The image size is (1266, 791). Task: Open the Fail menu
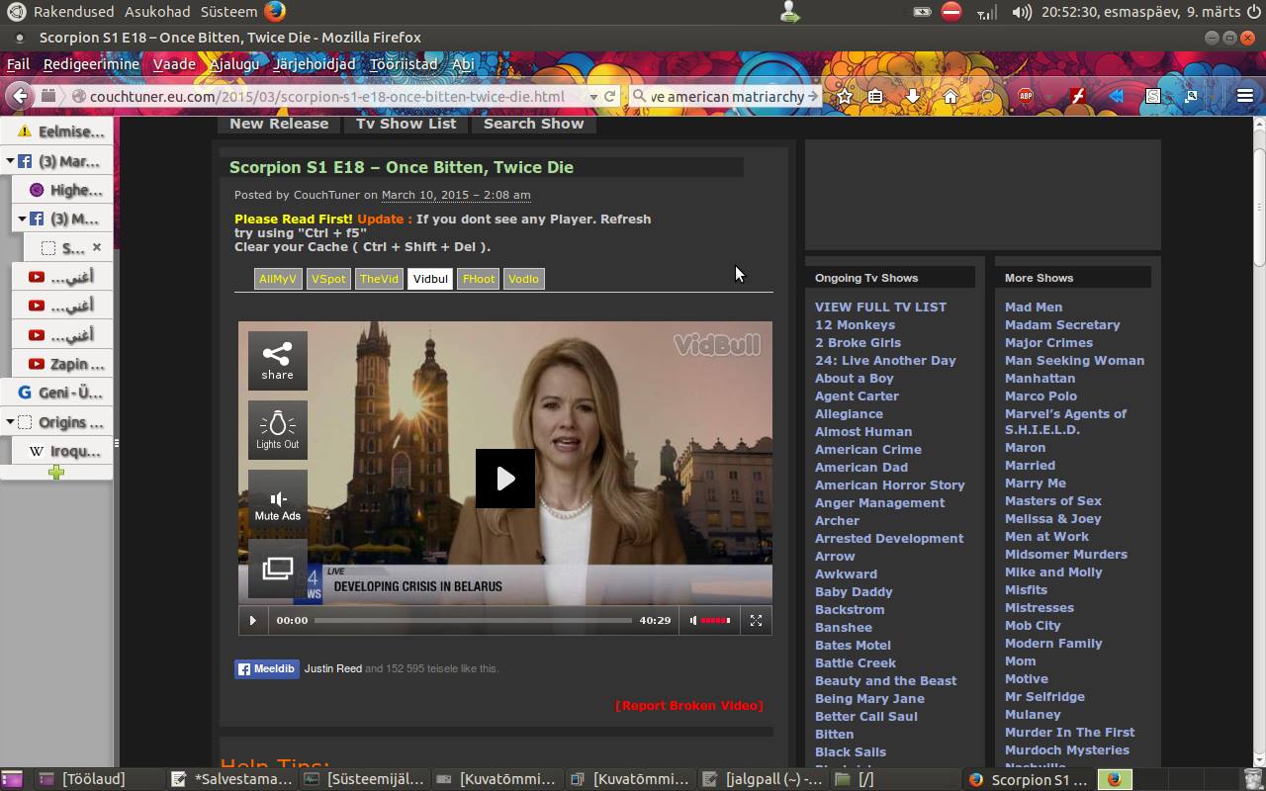click(x=18, y=64)
